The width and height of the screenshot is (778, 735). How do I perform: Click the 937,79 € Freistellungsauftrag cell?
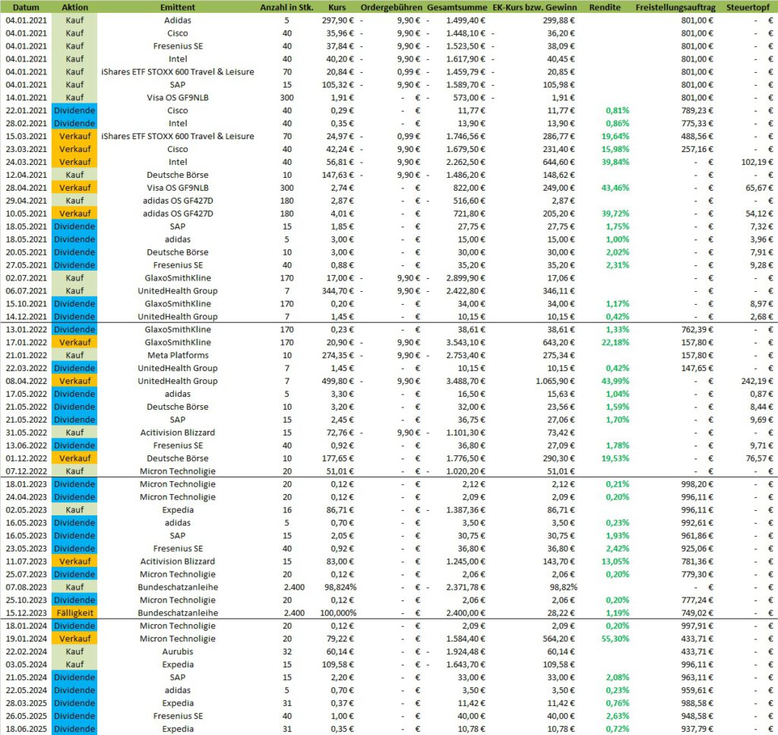pyautogui.click(x=697, y=730)
